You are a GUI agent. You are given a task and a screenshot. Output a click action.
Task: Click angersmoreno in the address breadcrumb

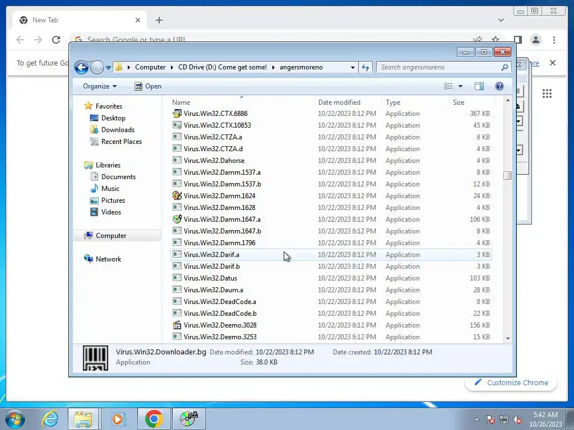click(301, 67)
